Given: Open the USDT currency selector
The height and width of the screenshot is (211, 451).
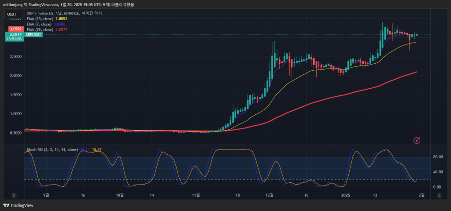Looking at the screenshot, I should [x=11, y=14].
